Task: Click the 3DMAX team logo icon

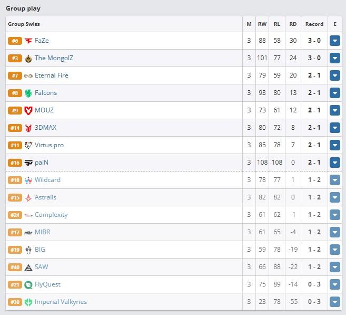Action: click(x=28, y=128)
